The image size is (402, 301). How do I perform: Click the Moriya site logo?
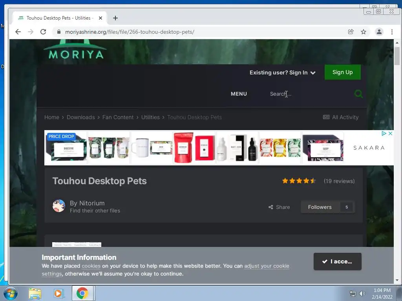point(75,50)
